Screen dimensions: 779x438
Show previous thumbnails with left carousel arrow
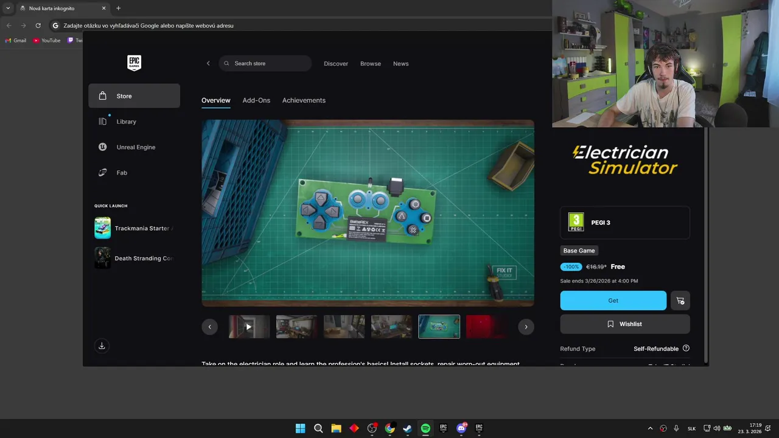pyautogui.click(x=209, y=327)
